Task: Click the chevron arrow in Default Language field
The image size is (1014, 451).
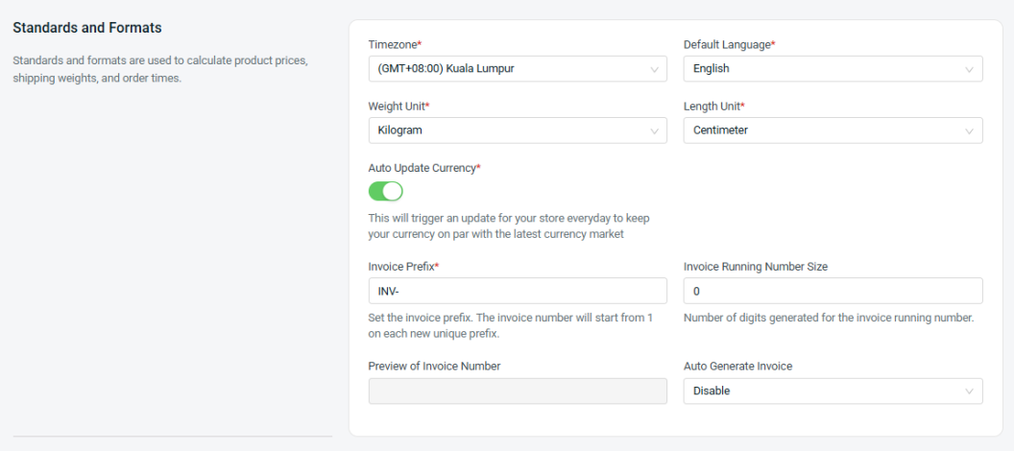Action: coord(969,69)
